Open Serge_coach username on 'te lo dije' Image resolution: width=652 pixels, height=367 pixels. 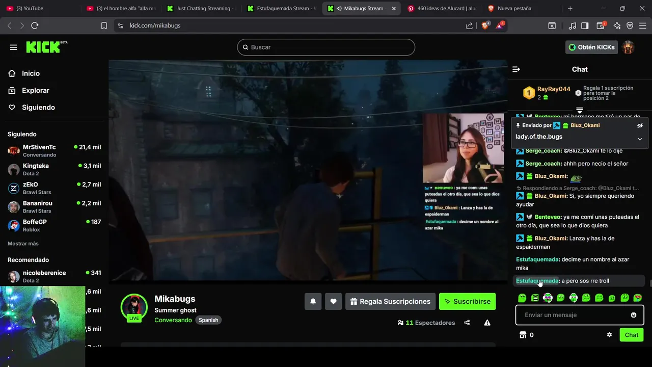[544, 151]
